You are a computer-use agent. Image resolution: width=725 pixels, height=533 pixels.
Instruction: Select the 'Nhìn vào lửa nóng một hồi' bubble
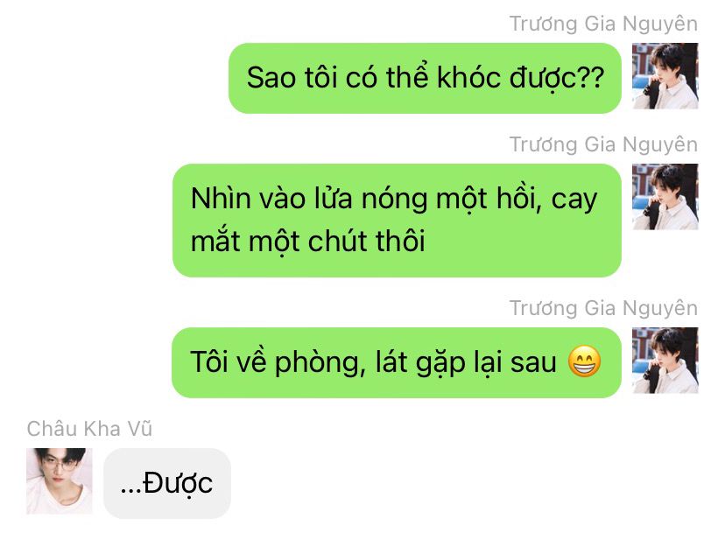pyautogui.click(x=397, y=221)
